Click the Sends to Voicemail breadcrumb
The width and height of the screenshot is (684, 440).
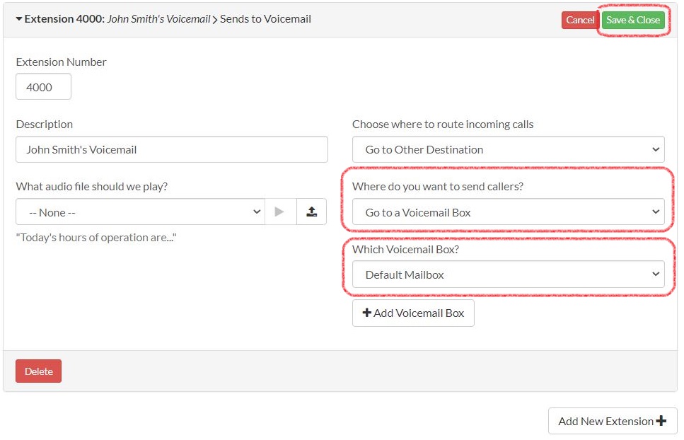coord(266,19)
